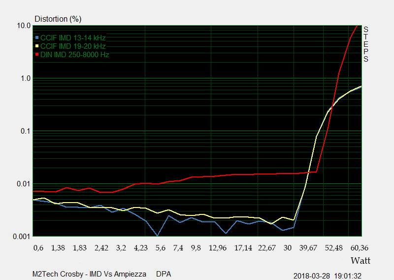Click the 22,67 x-axis value
The image size is (394, 280).
[x=267, y=248]
